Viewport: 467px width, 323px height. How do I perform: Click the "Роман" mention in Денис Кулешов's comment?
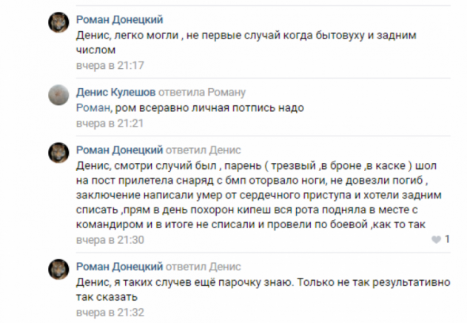[x=92, y=107]
